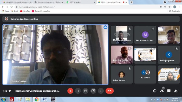Turn on closed captions
The image size is (182, 102).
click(x=86, y=91)
